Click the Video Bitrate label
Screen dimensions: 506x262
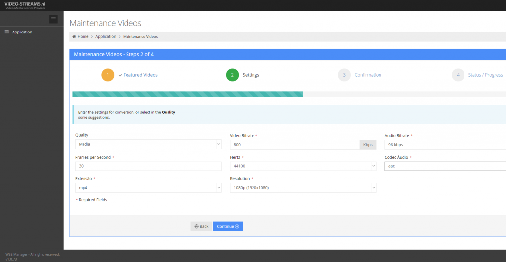pos(242,135)
